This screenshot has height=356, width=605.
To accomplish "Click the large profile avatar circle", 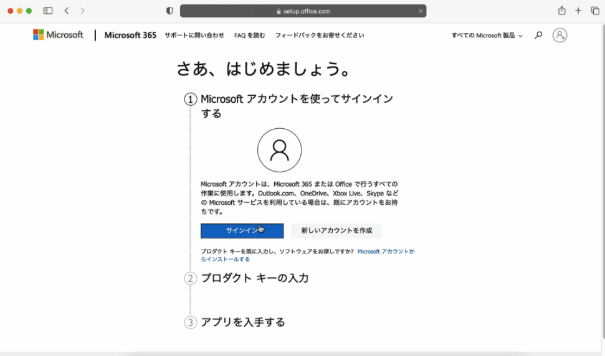I will pyautogui.click(x=279, y=150).
